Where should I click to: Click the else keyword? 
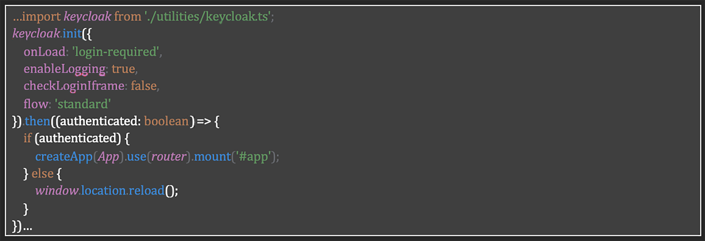click(42, 173)
